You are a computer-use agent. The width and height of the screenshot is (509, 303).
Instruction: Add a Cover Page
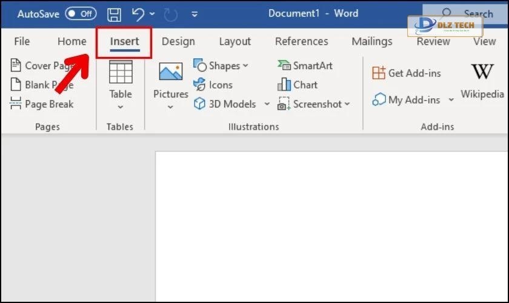[x=42, y=65]
